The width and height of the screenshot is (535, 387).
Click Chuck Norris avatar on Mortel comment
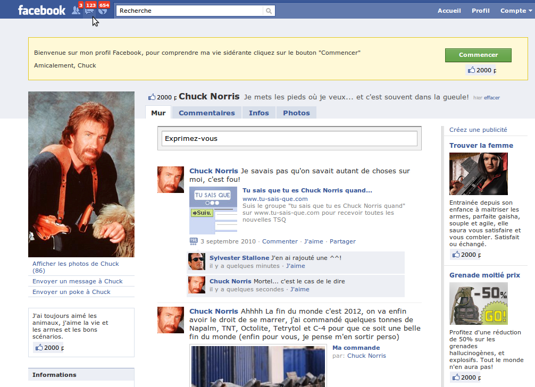pos(197,285)
